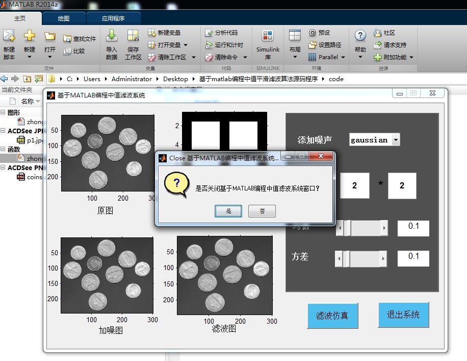This screenshot has height=361, width=467.
Task: Open the Layout (布局) menu icon
Action: (295, 36)
